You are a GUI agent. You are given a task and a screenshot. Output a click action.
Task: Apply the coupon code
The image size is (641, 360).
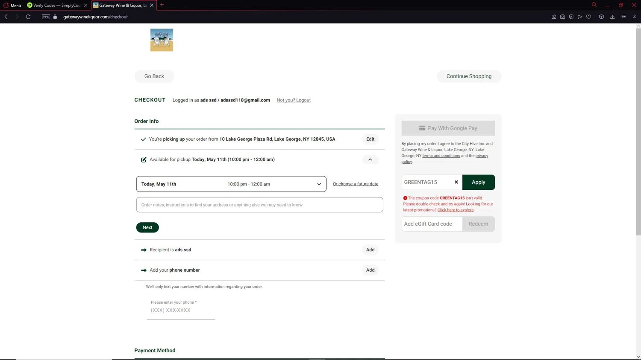479,182
